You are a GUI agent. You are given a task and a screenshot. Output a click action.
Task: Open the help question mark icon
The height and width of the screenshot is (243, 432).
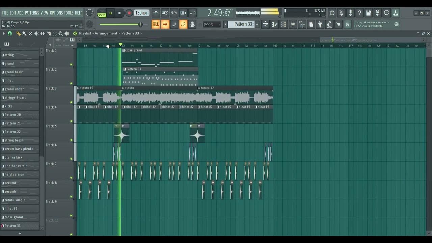(x=359, y=13)
